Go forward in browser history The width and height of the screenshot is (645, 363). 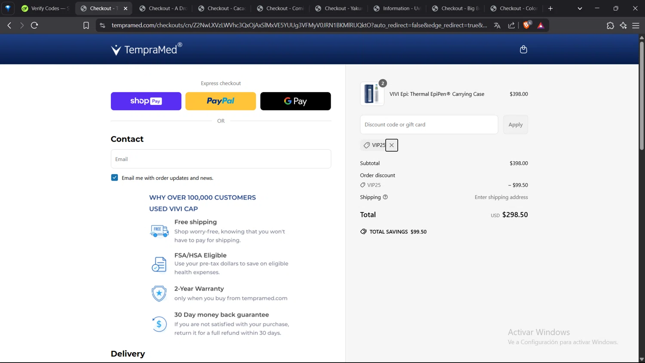(x=21, y=25)
